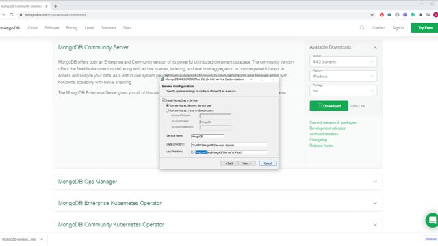Click the red extension icon in toolbar
This screenshot has height=246, width=438.
click(x=382, y=15)
